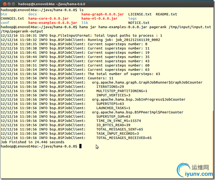Click on 'LICENSE.txt' file name

(x=140, y=14)
